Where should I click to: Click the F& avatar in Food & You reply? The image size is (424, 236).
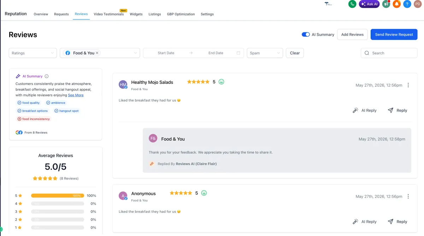coord(153,138)
